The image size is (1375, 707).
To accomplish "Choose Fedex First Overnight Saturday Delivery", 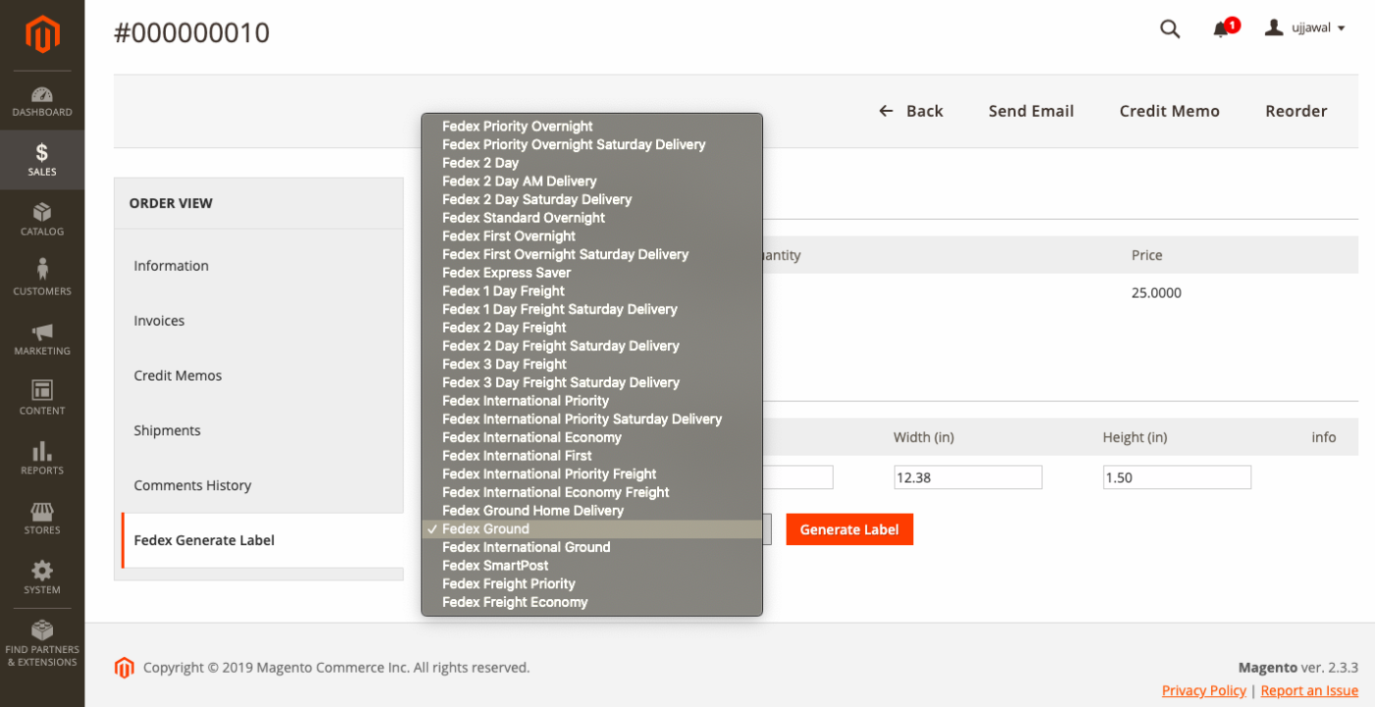I will click(592, 254).
